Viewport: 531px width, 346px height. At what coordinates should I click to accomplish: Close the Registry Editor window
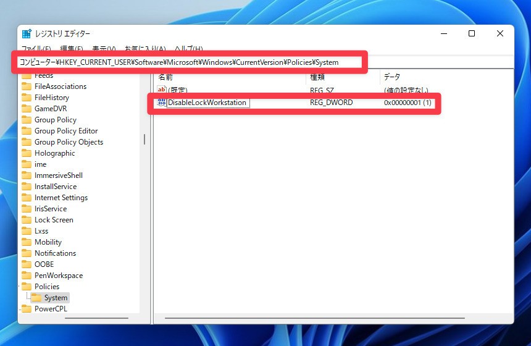(x=500, y=33)
